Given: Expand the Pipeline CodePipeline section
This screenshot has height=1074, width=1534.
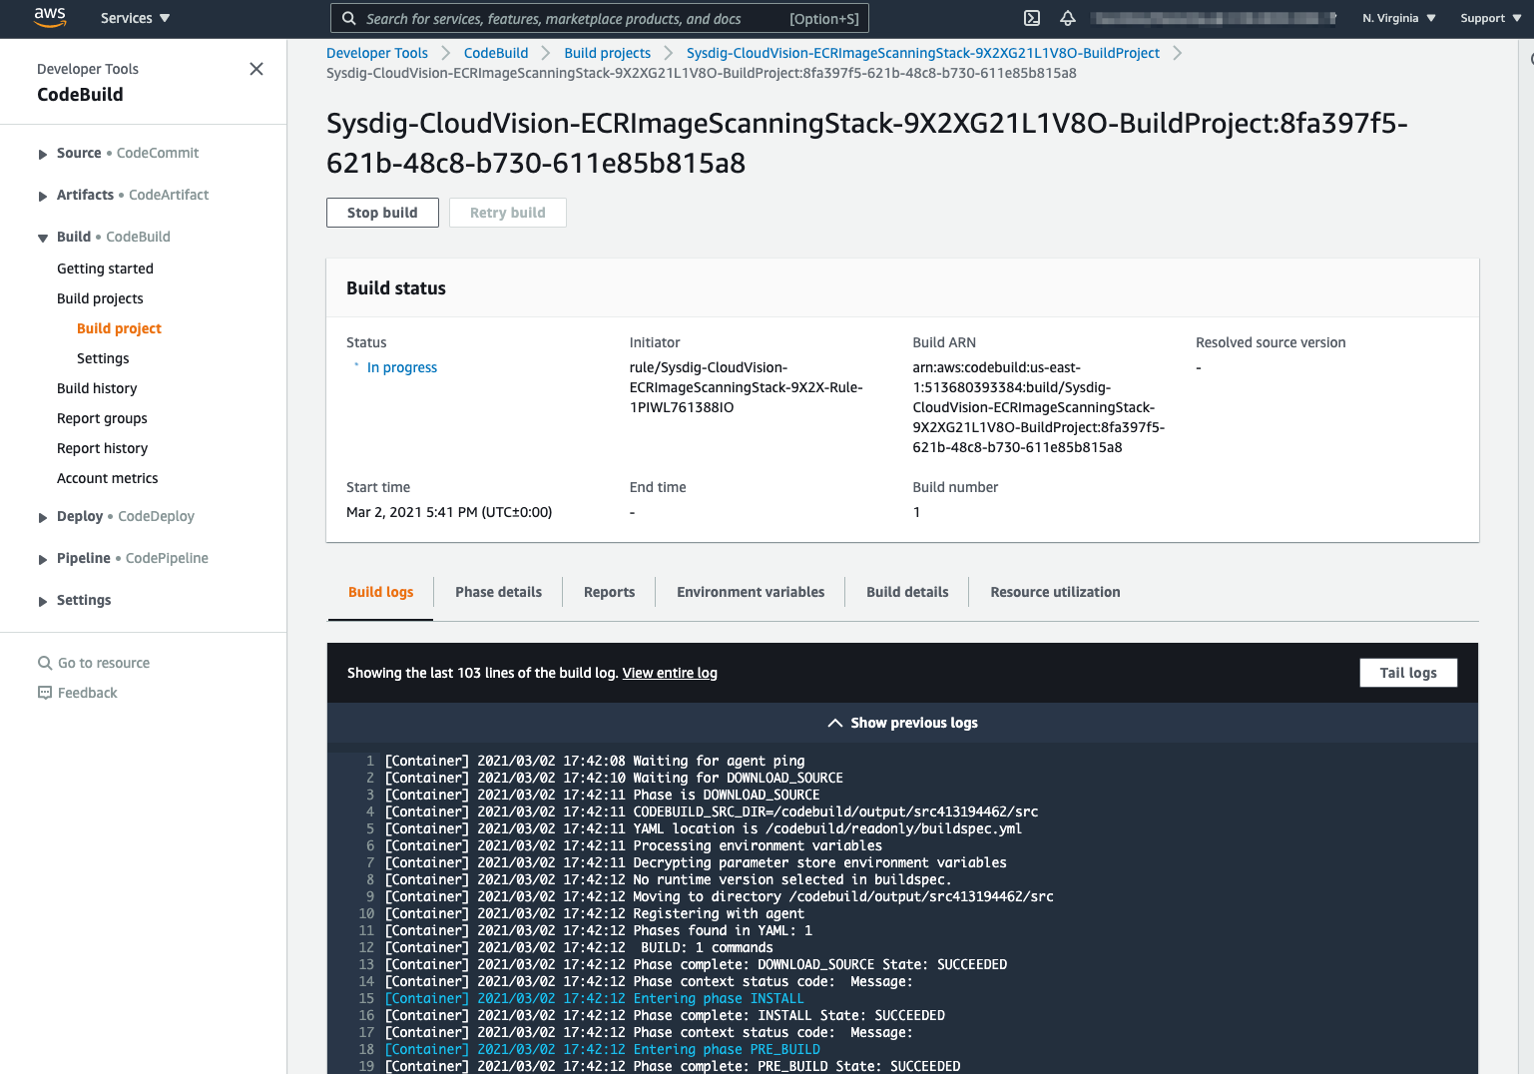Looking at the screenshot, I should (x=43, y=559).
